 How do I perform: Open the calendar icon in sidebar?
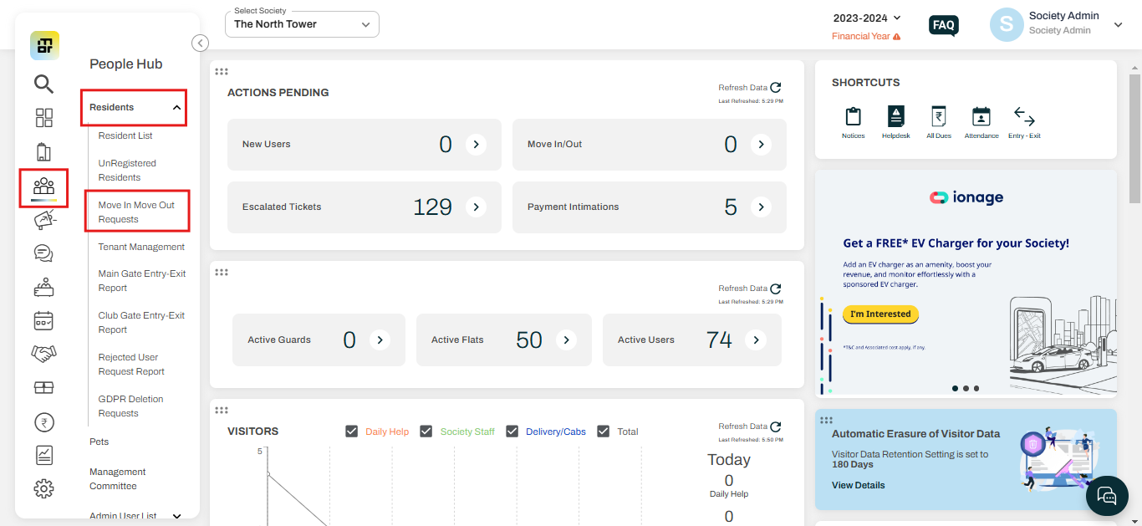(43, 320)
